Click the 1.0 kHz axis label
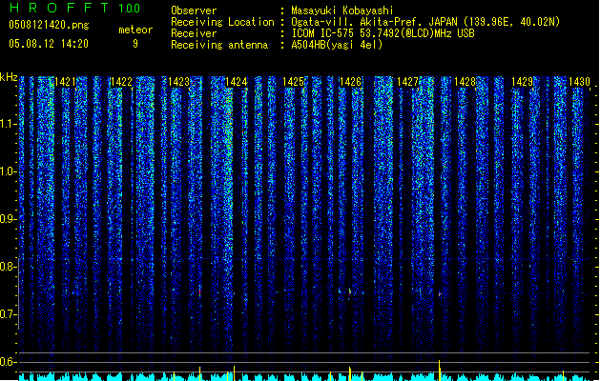Viewport: 600px width, 381px height. [8, 171]
